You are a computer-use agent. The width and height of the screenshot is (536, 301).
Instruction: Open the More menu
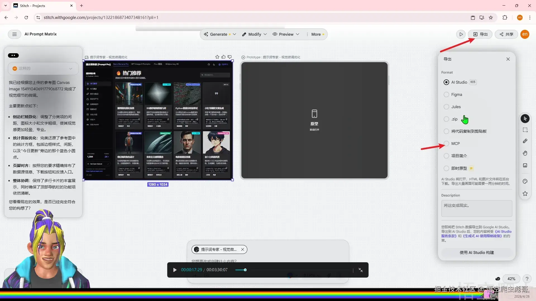pyautogui.click(x=315, y=34)
